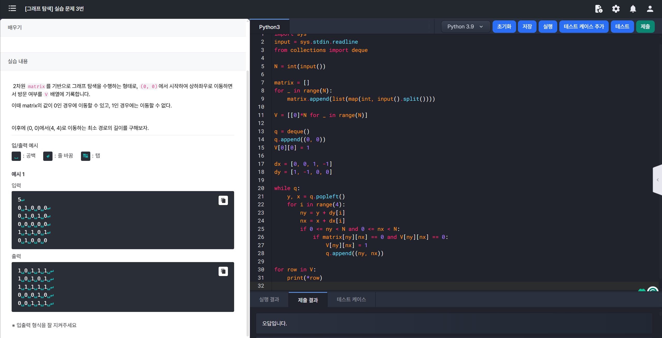Open the document info icon

click(599, 9)
